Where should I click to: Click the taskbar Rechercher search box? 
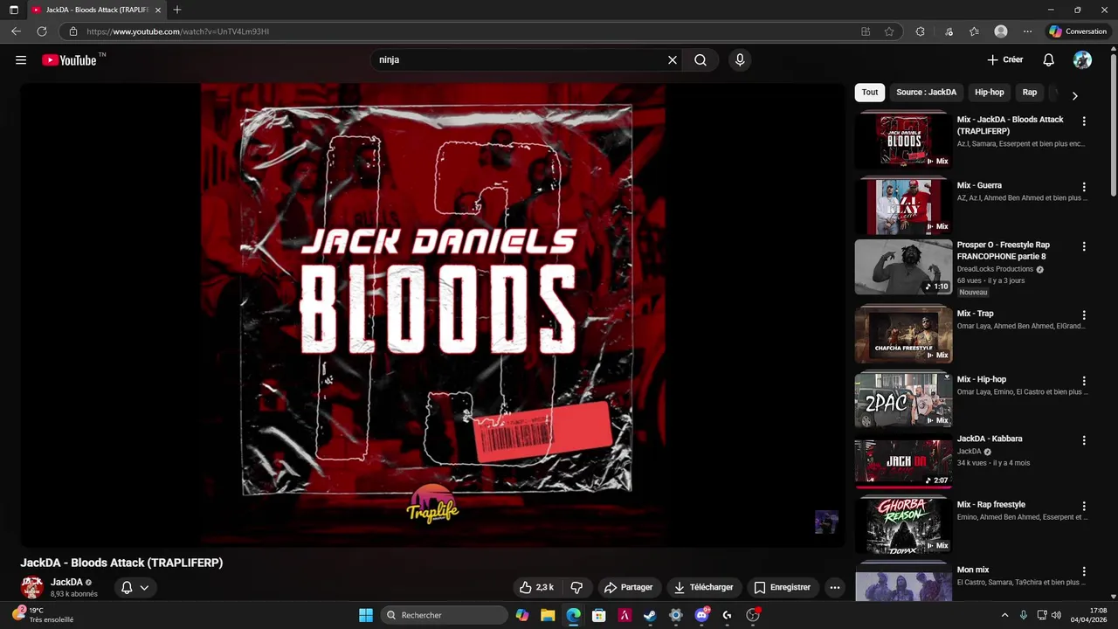(445, 615)
